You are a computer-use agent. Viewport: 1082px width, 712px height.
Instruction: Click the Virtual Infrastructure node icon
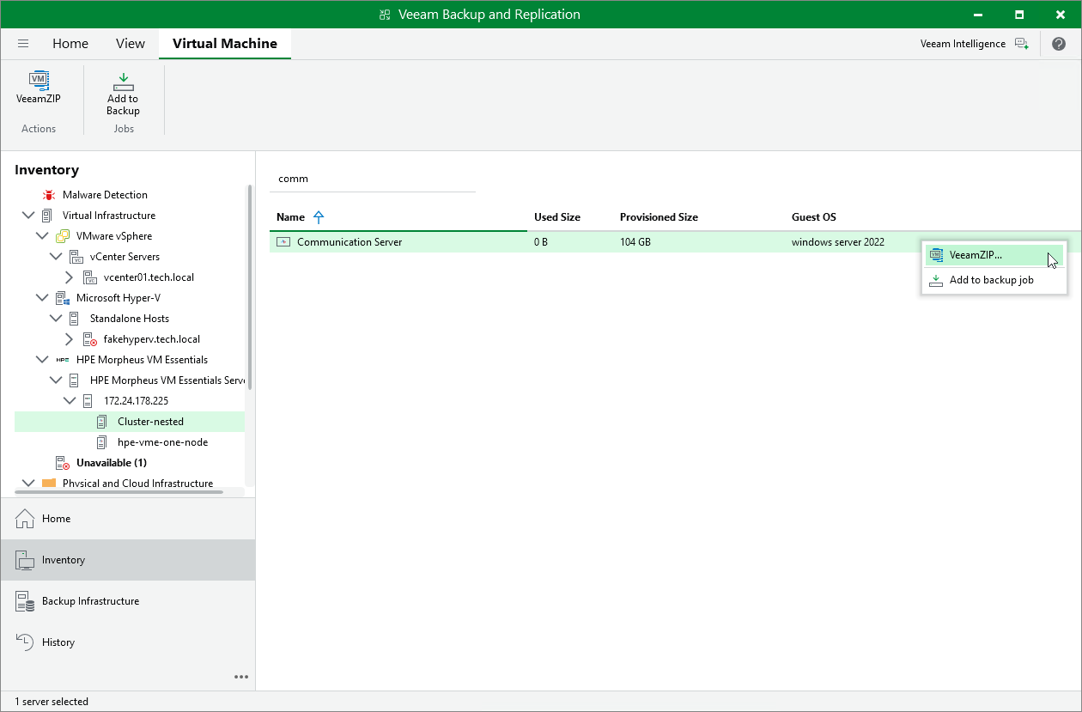pos(48,216)
